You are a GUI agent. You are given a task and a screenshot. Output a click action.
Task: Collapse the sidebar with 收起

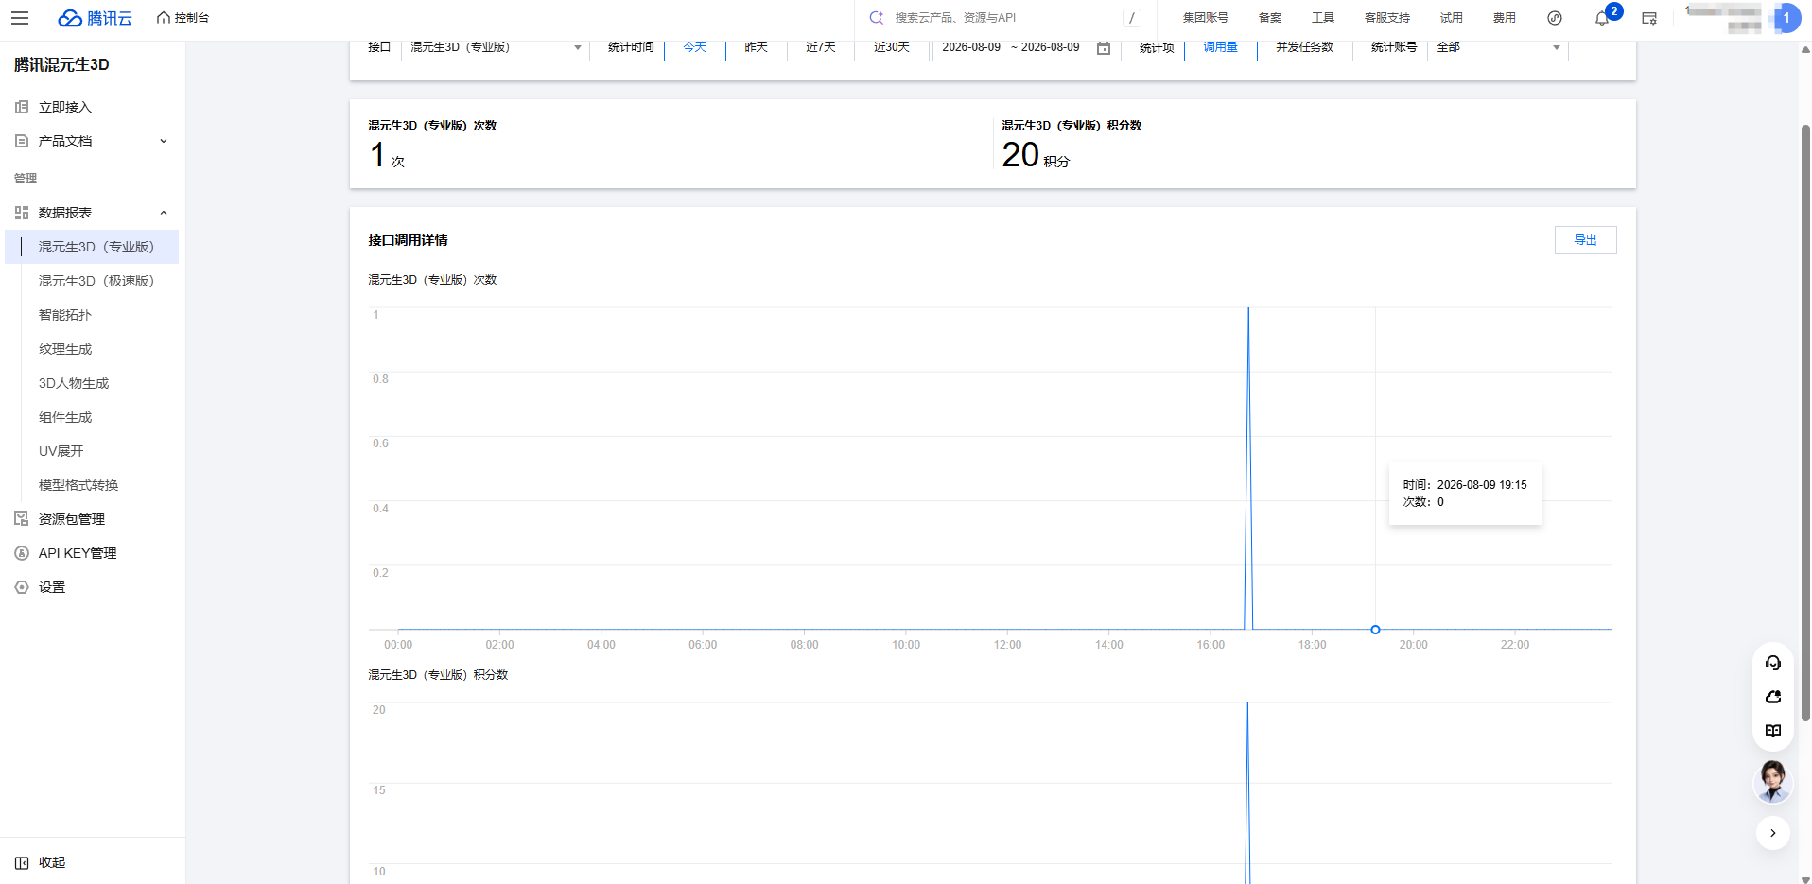(x=52, y=862)
